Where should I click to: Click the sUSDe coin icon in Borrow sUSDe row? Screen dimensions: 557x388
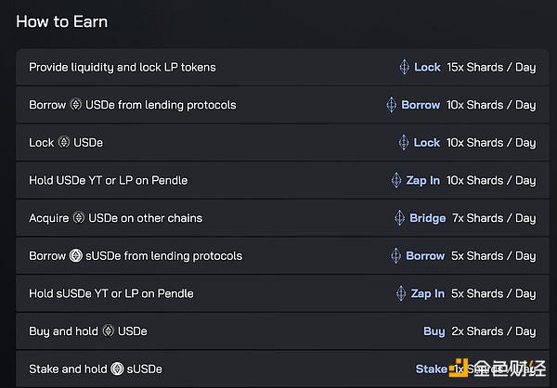coord(76,255)
